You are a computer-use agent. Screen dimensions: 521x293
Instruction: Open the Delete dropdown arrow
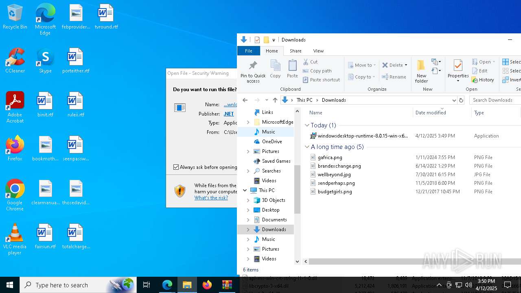(x=406, y=65)
